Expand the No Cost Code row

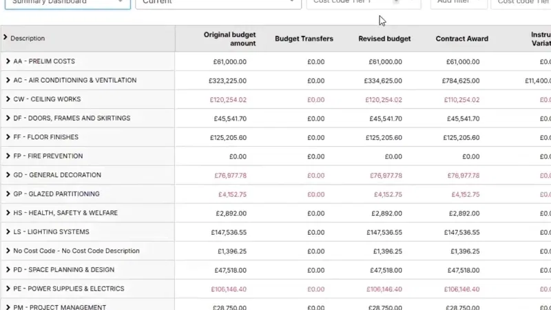(8, 251)
